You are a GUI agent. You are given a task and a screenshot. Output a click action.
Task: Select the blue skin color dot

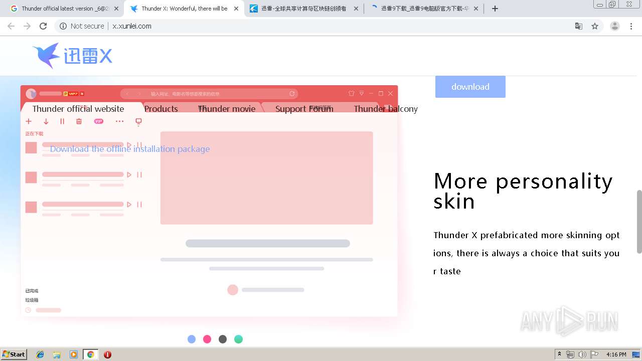tap(192, 339)
